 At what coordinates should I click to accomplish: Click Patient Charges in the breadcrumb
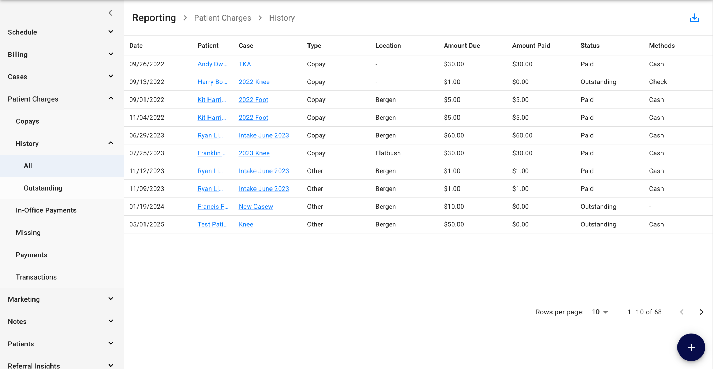point(222,18)
